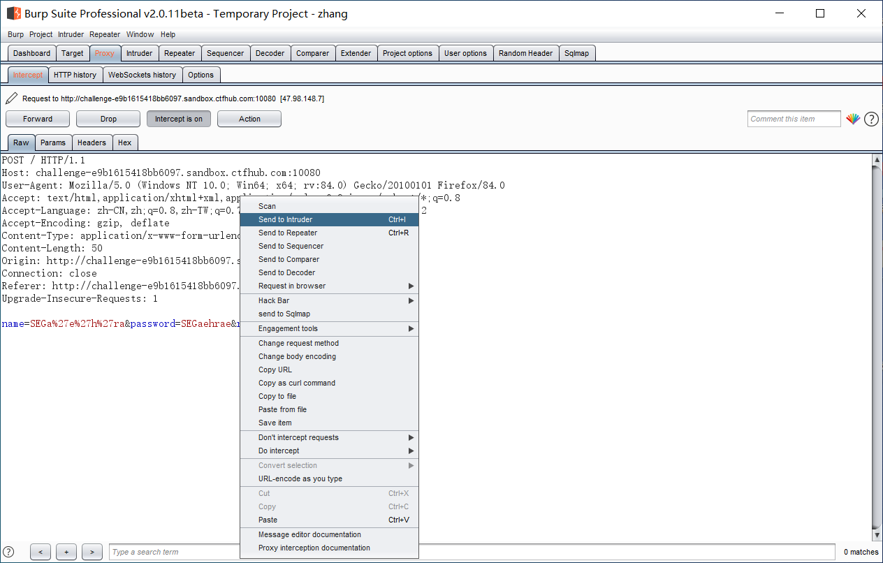Select Send to Sequencer menu entry
This screenshot has width=883, height=563.
[329, 246]
